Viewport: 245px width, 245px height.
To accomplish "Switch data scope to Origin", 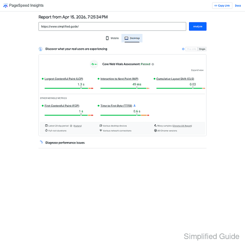I will point(202,49).
